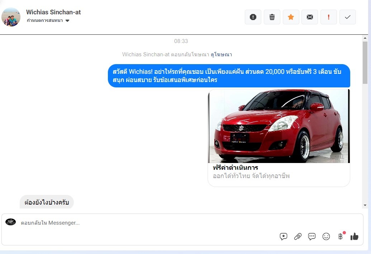Click the blue สวัสดี Wichias greeting message bubble
This screenshot has height=254, width=371.
point(229,76)
